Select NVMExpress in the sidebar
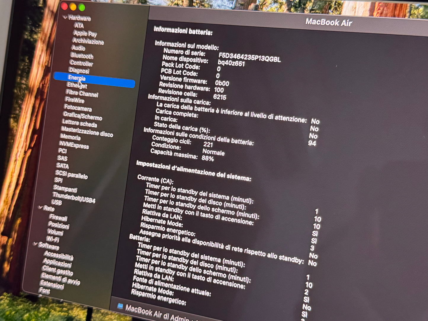Image resolution: width=428 pixels, height=321 pixels. 74,145
